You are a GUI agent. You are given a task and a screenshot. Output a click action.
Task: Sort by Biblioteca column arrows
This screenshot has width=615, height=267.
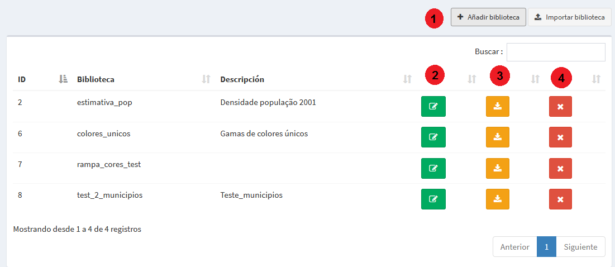206,79
